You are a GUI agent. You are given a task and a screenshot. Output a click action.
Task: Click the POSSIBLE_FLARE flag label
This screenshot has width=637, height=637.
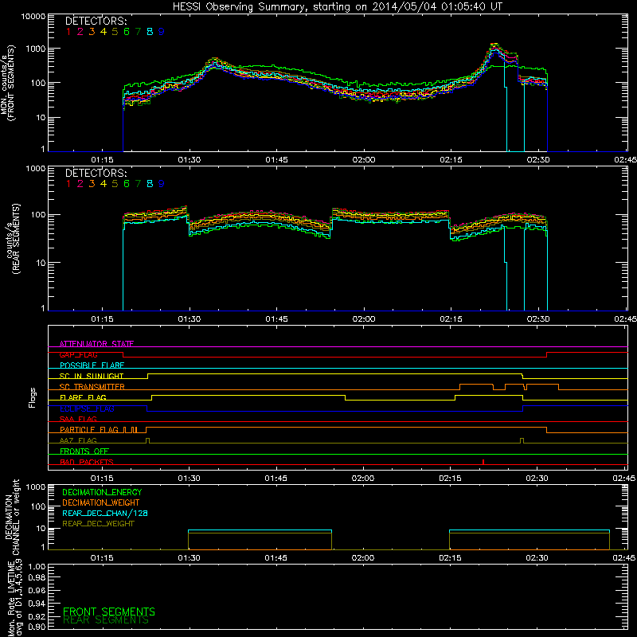point(92,365)
